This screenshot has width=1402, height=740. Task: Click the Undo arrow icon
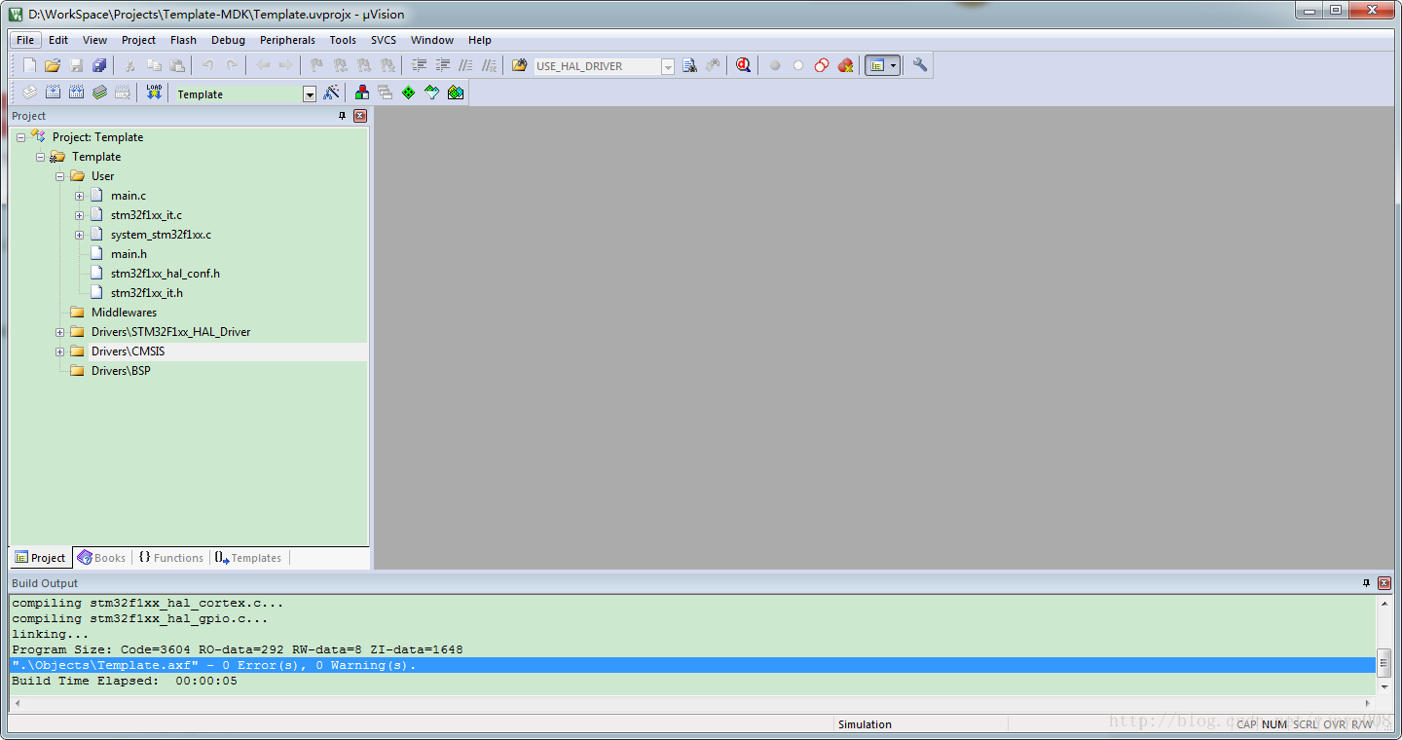point(207,65)
